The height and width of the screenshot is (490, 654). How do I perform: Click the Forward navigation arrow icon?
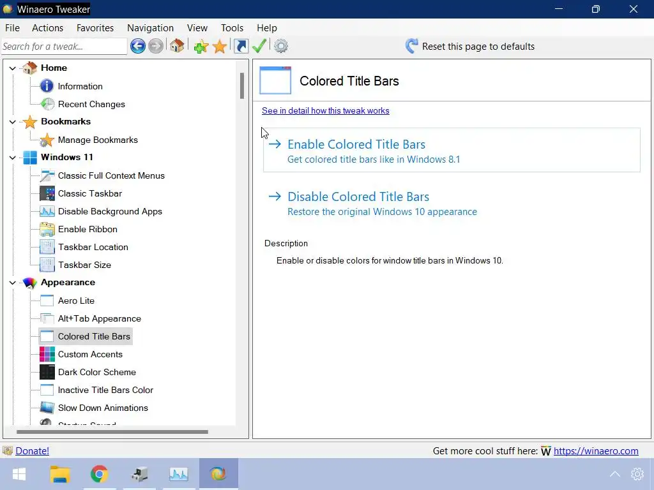pyautogui.click(x=156, y=46)
